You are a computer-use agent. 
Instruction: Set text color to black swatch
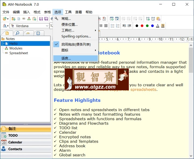[137, 26]
